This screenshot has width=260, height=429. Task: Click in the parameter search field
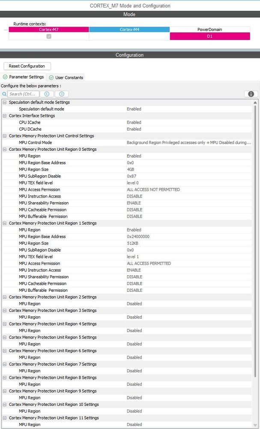point(24,94)
